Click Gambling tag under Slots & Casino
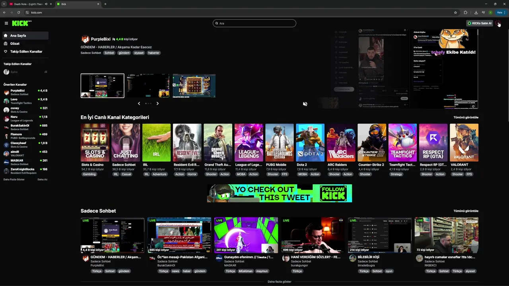 89,174
